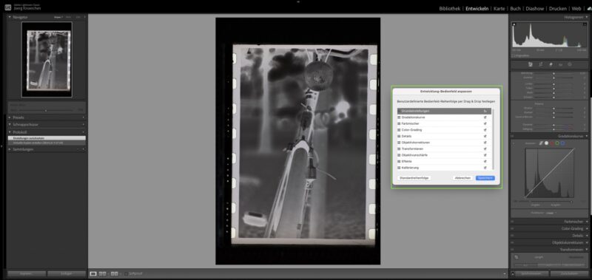Toggle the shadow clipping indicator in histogram
Image resolution: width=592 pixels, height=280 pixels.
514,24
